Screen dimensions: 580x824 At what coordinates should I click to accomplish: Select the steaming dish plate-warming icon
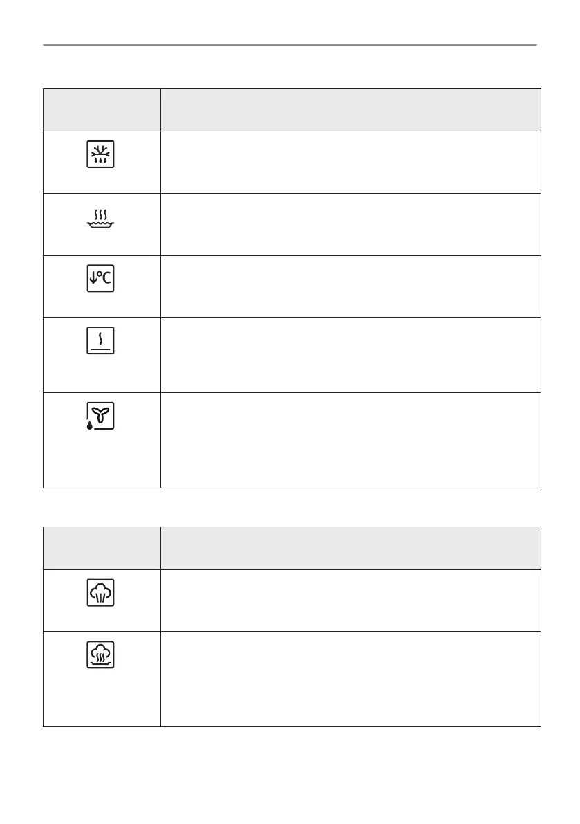click(100, 219)
